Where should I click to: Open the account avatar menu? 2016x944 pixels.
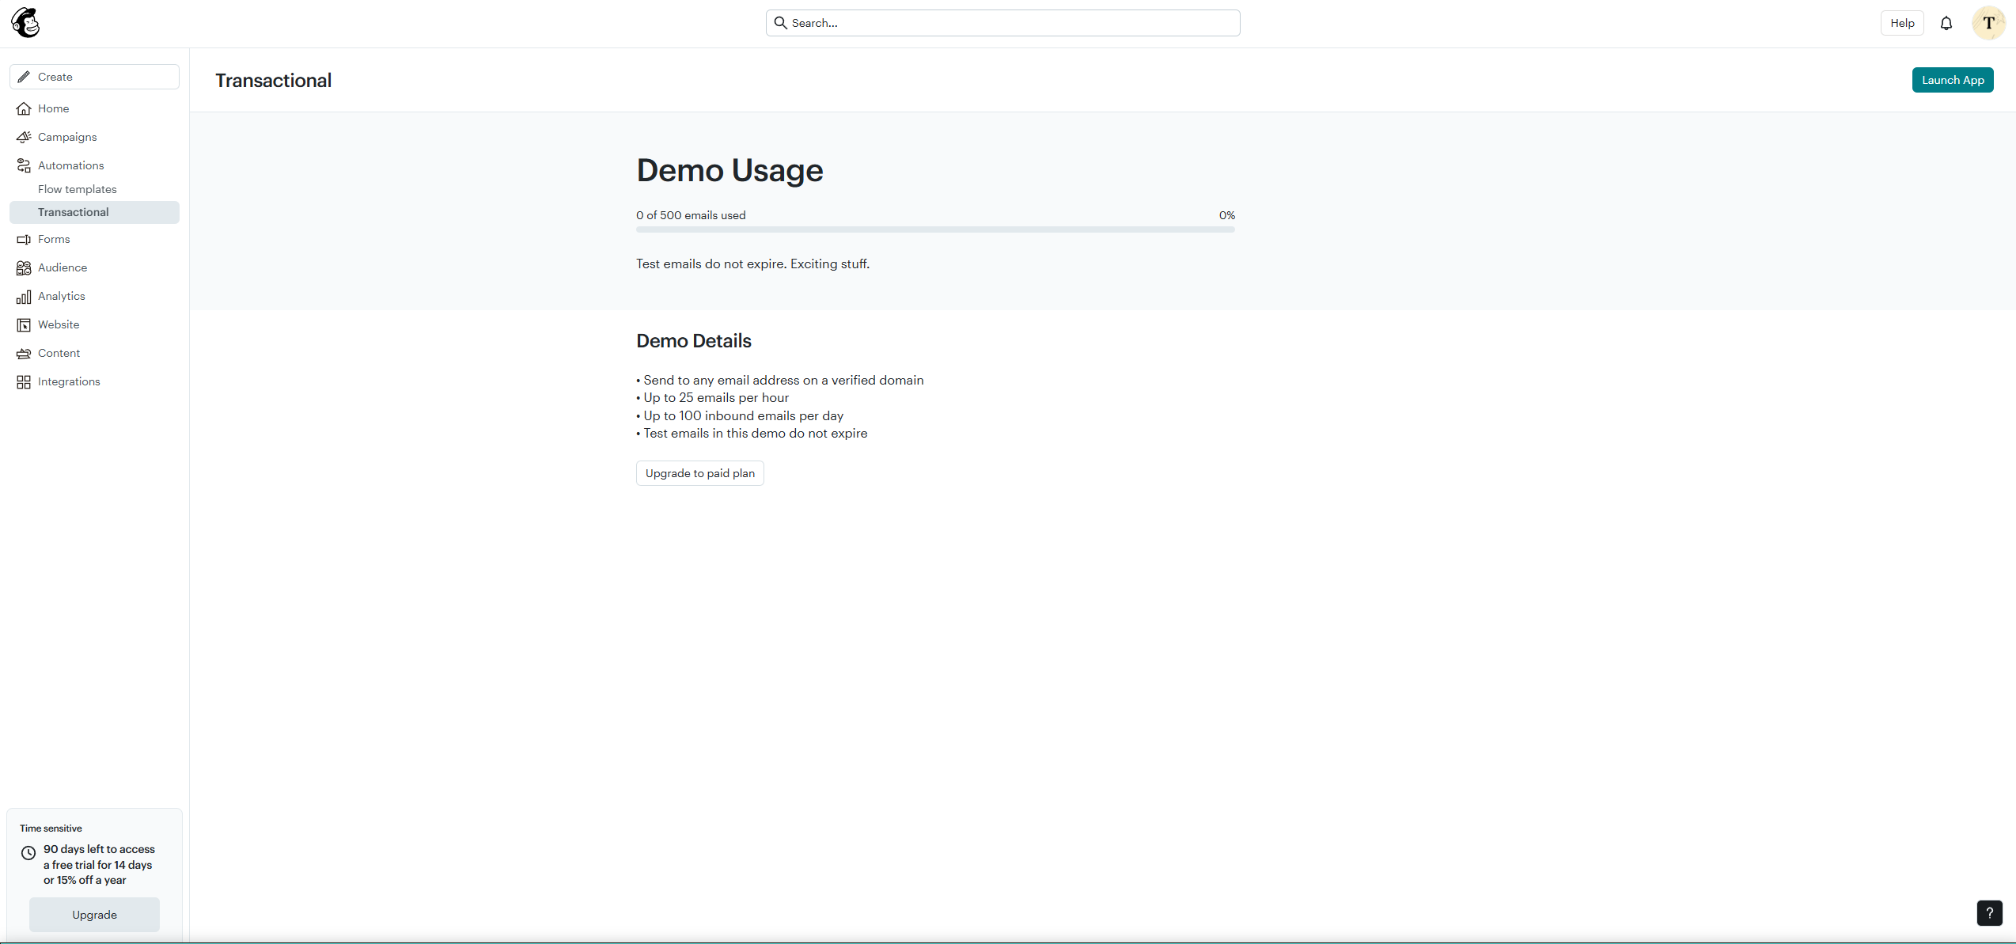(1988, 23)
